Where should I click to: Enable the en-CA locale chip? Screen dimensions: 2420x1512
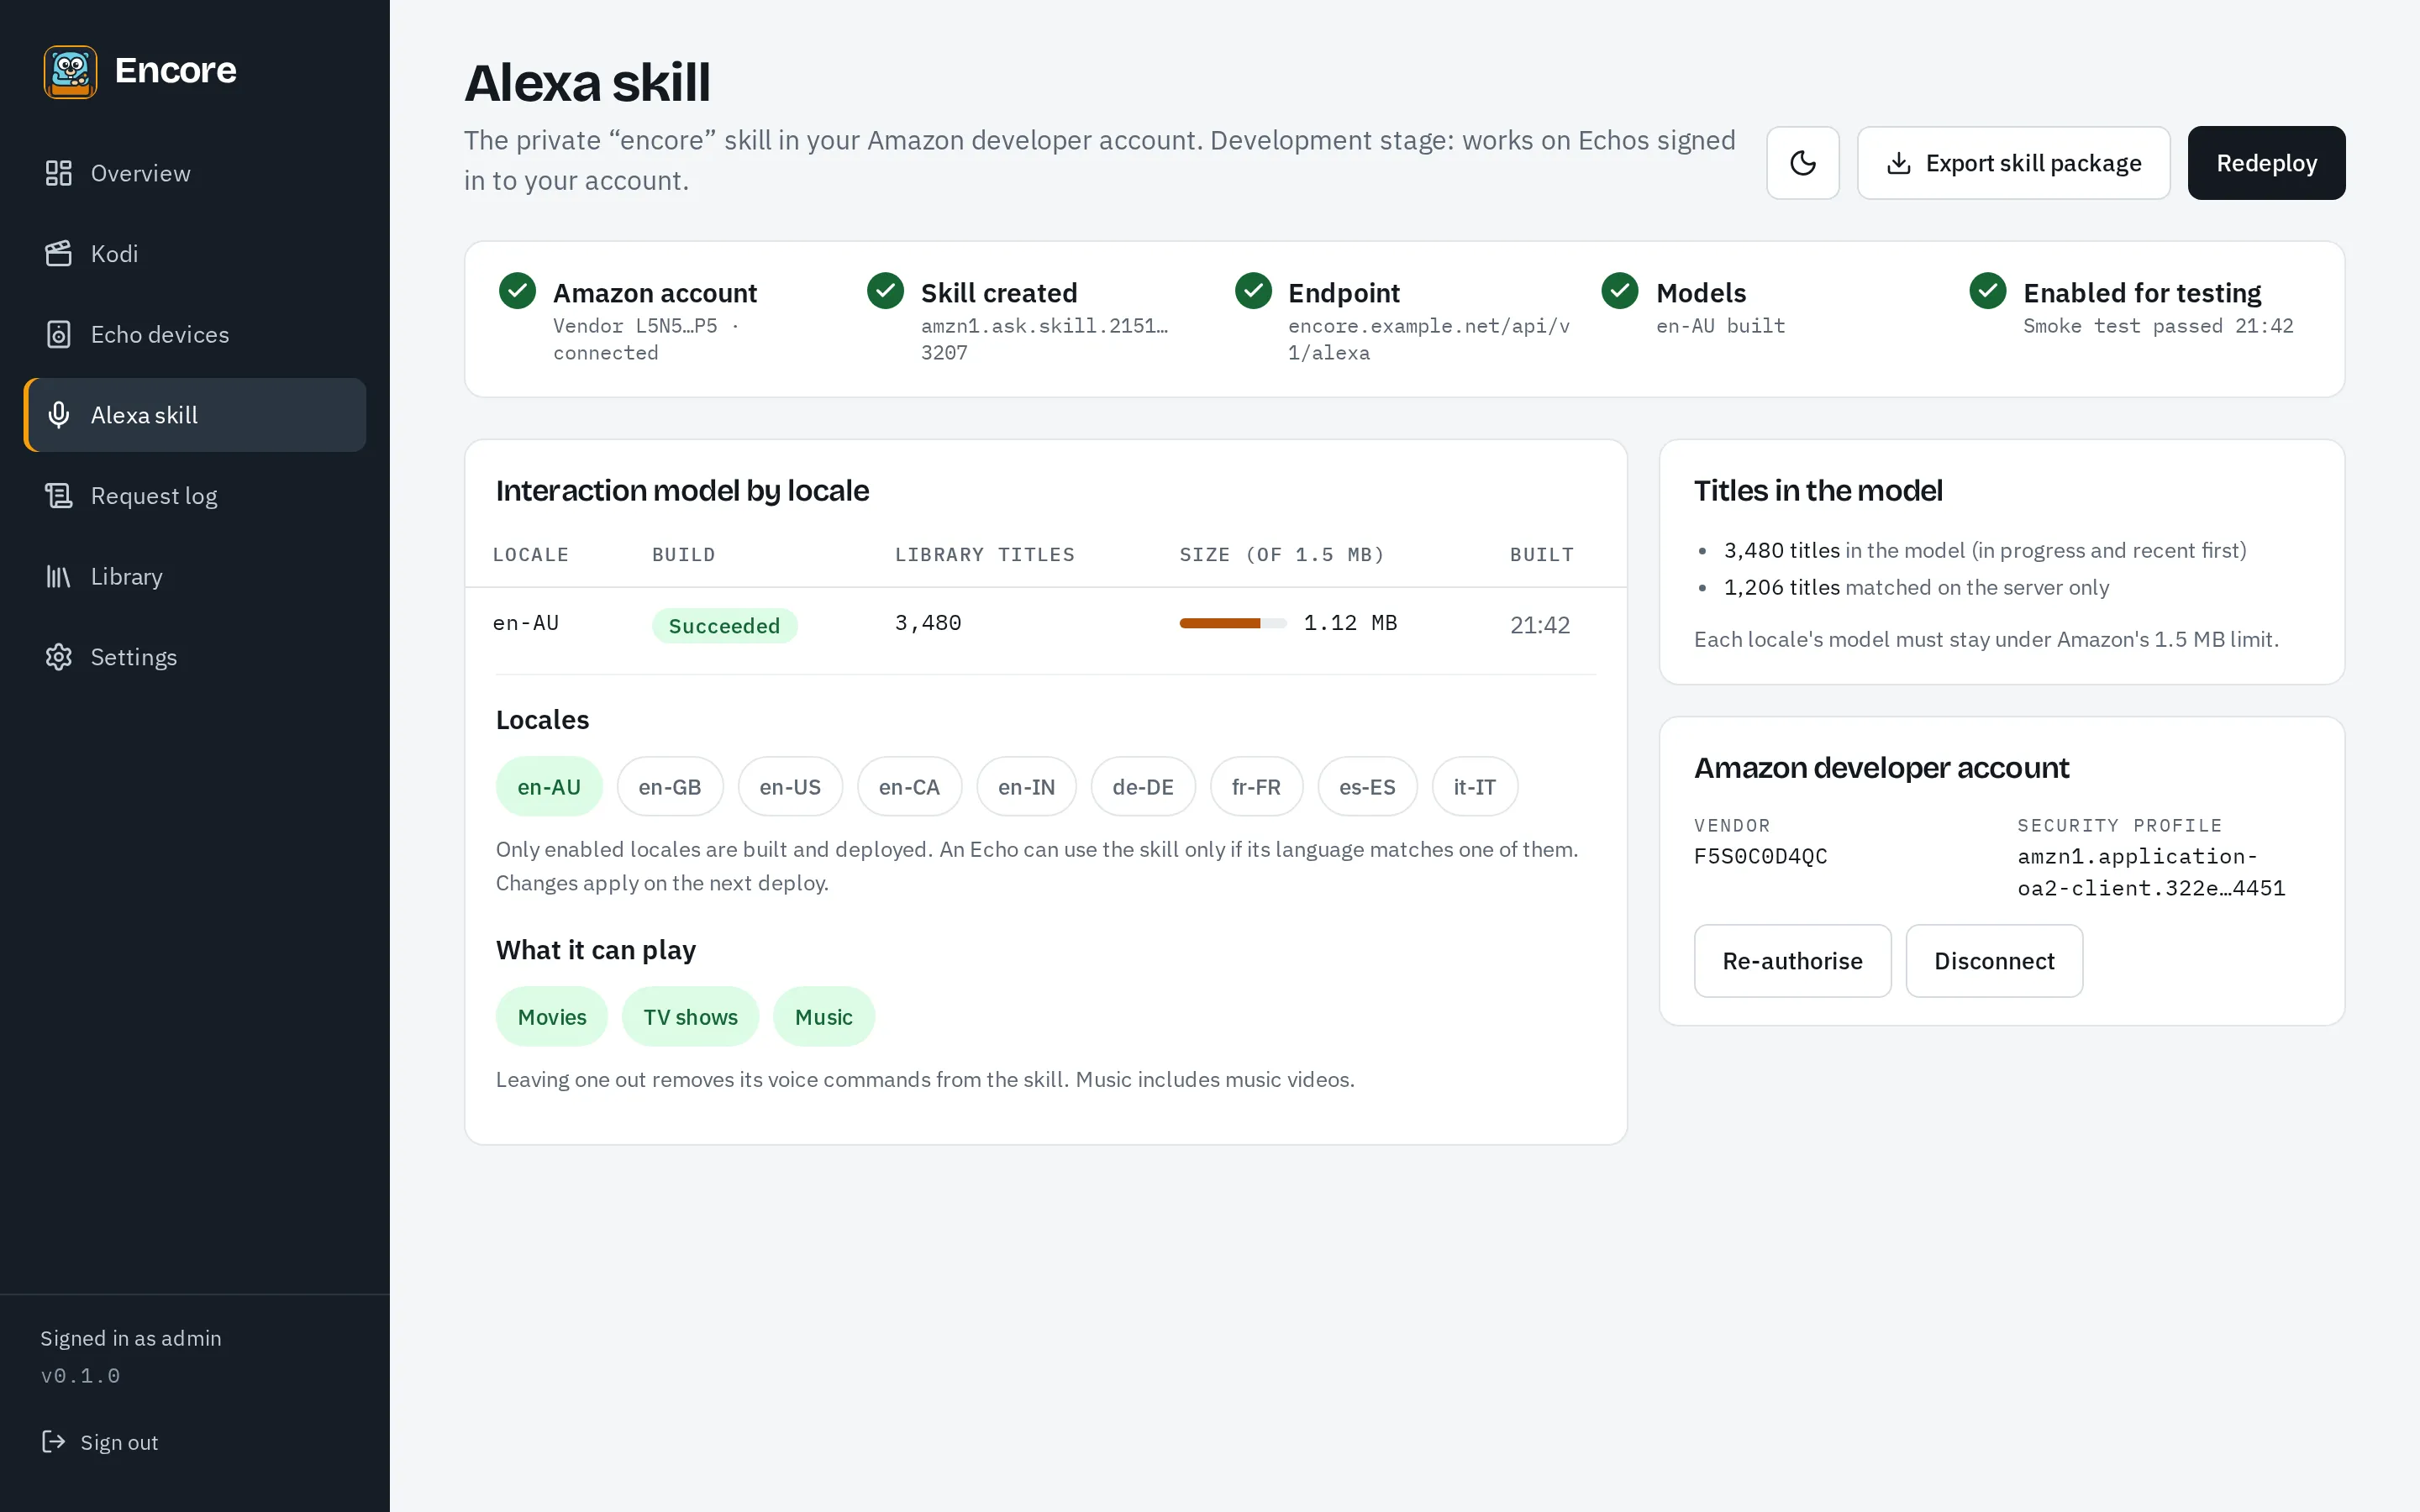909,787
